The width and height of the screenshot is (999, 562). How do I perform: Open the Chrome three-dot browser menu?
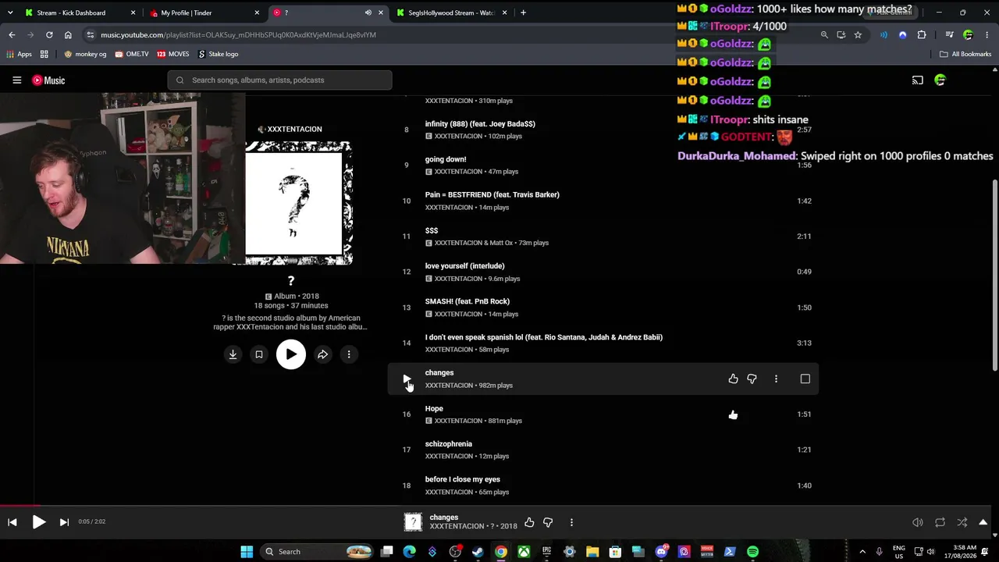coord(987,34)
